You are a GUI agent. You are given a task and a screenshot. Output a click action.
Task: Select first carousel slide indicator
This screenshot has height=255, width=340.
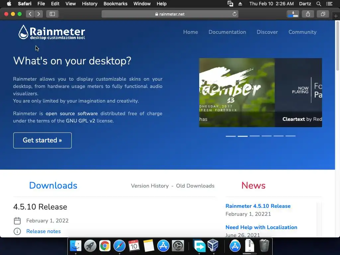[x=230, y=136]
